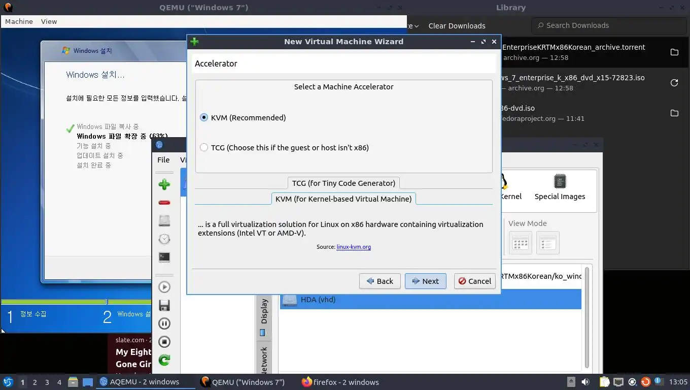Image resolution: width=690 pixels, height=390 pixels.
Task: Select the x15-72823.iso download entry
Action: click(594, 83)
